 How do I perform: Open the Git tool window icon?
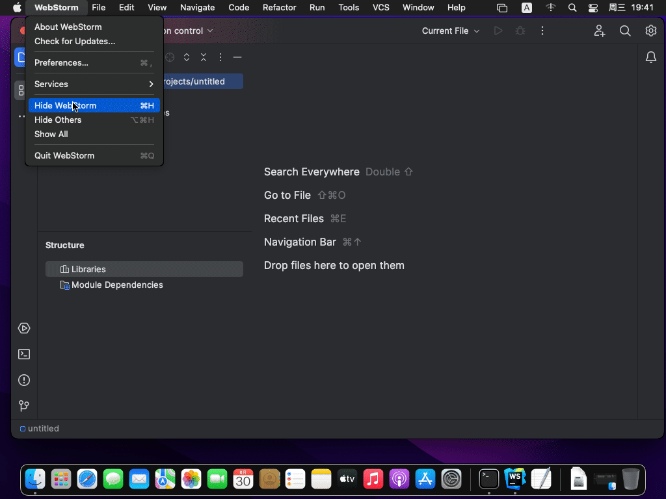pyautogui.click(x=24, y=406)
